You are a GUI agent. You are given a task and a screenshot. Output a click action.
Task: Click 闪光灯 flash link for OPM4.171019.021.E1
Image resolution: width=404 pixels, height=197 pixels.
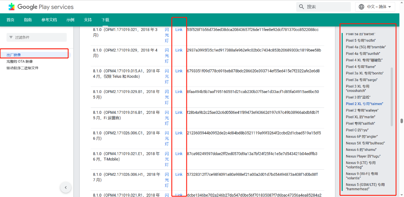click(167, 159)
